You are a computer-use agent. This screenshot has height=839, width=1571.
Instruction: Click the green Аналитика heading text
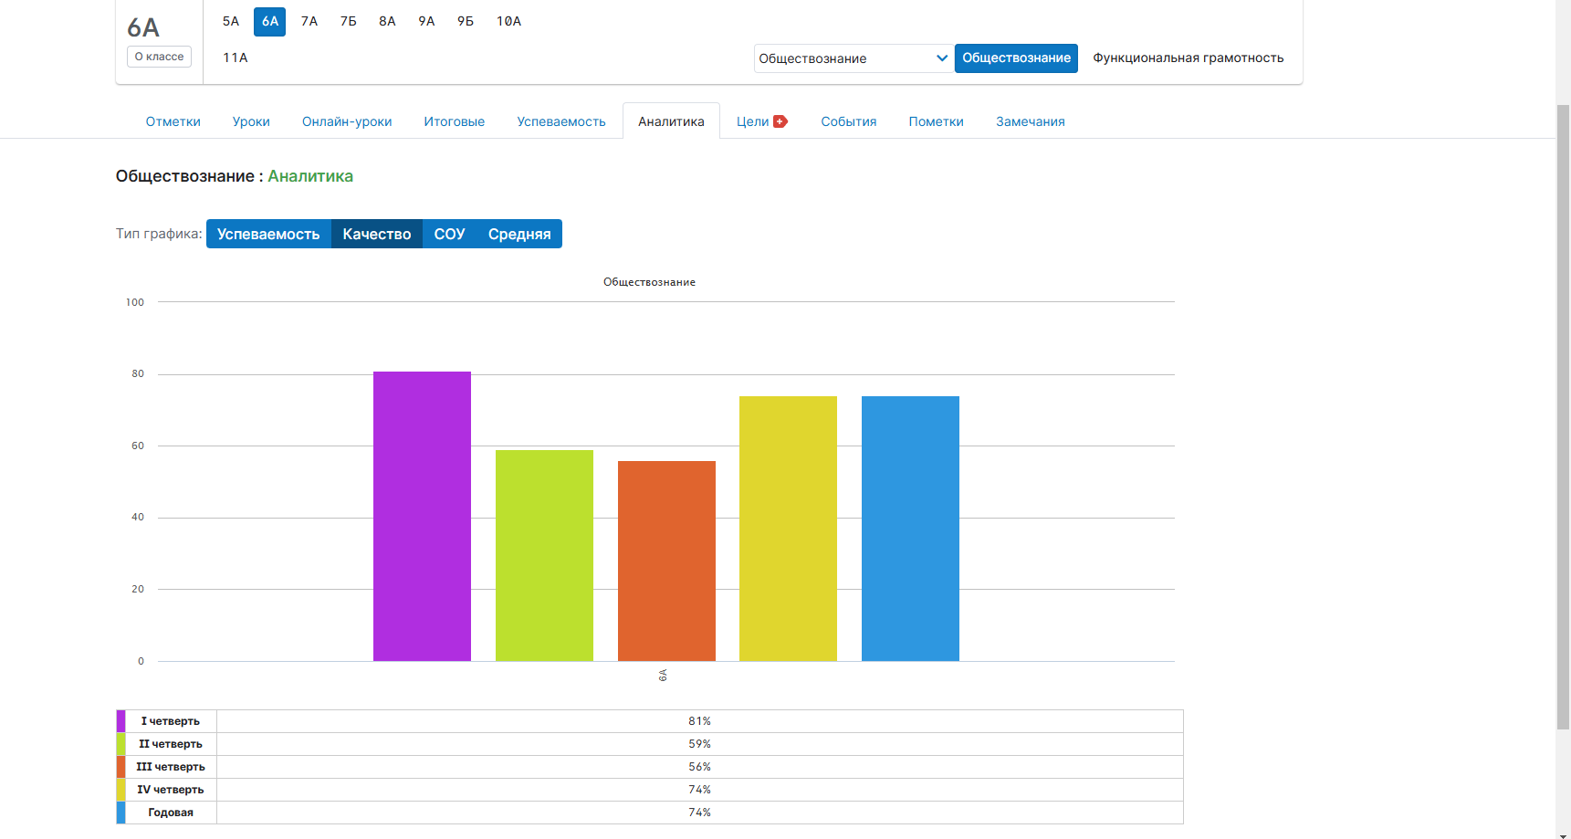(310, 176)
